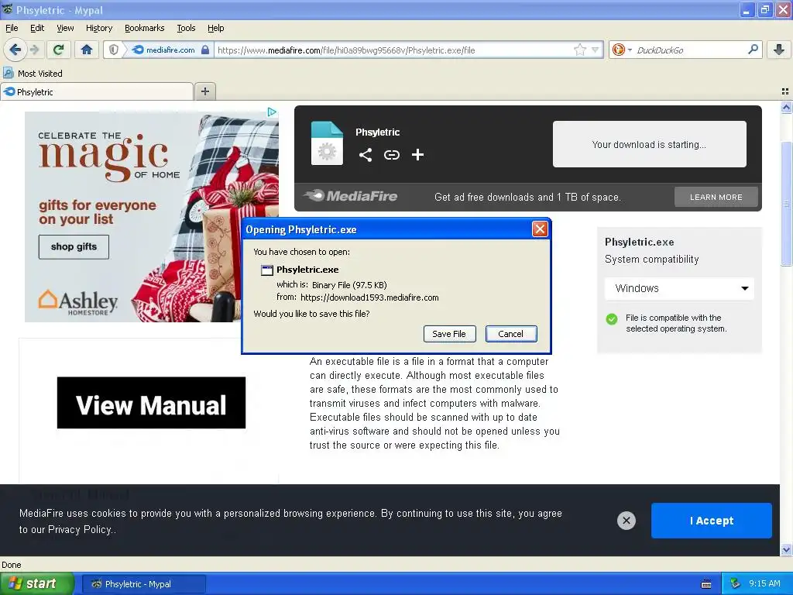Click 'Done' in the status bar
This screenshot has width=793, height=595.
pos(11,565)
